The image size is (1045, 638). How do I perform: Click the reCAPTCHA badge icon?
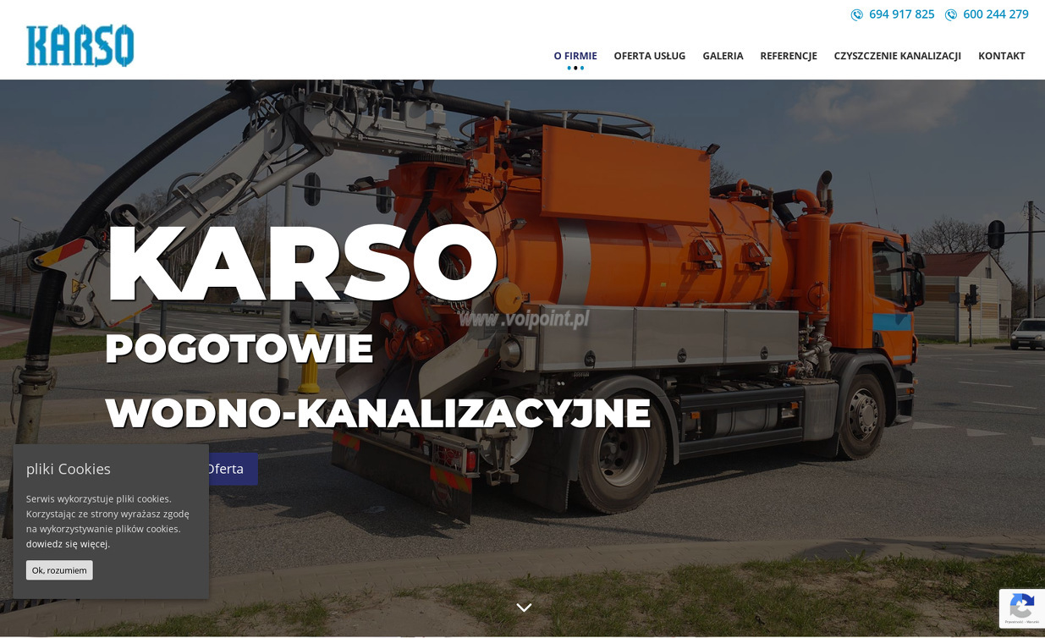tap(1021, 608)
